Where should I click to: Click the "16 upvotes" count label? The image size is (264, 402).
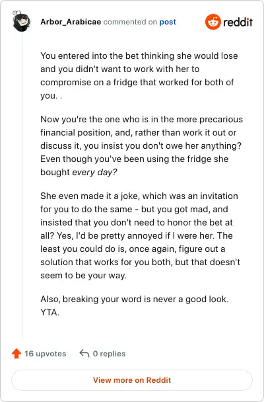tap(46, 354)
